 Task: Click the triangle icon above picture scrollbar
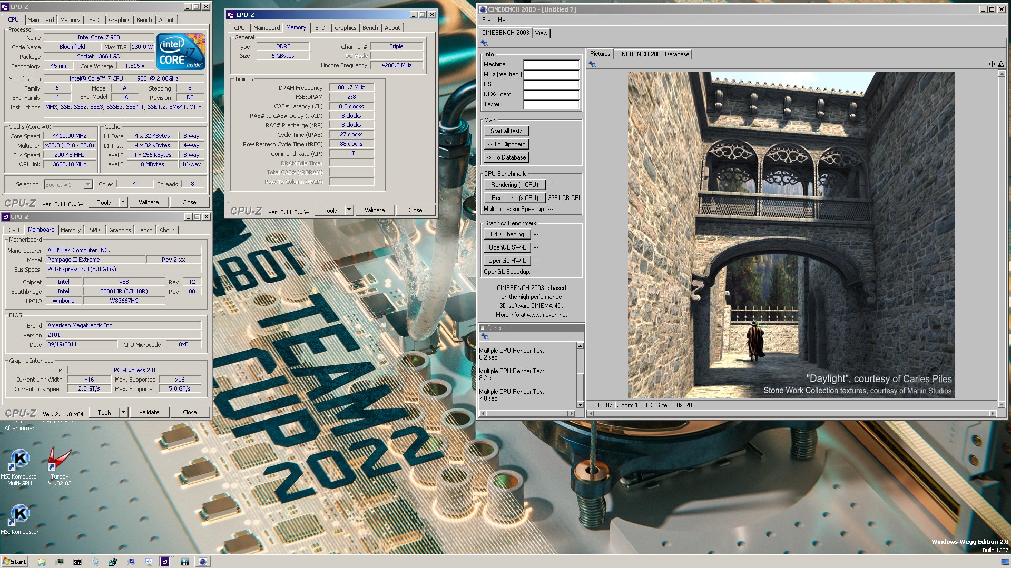pyautogui.click(x=1001, y=64)
